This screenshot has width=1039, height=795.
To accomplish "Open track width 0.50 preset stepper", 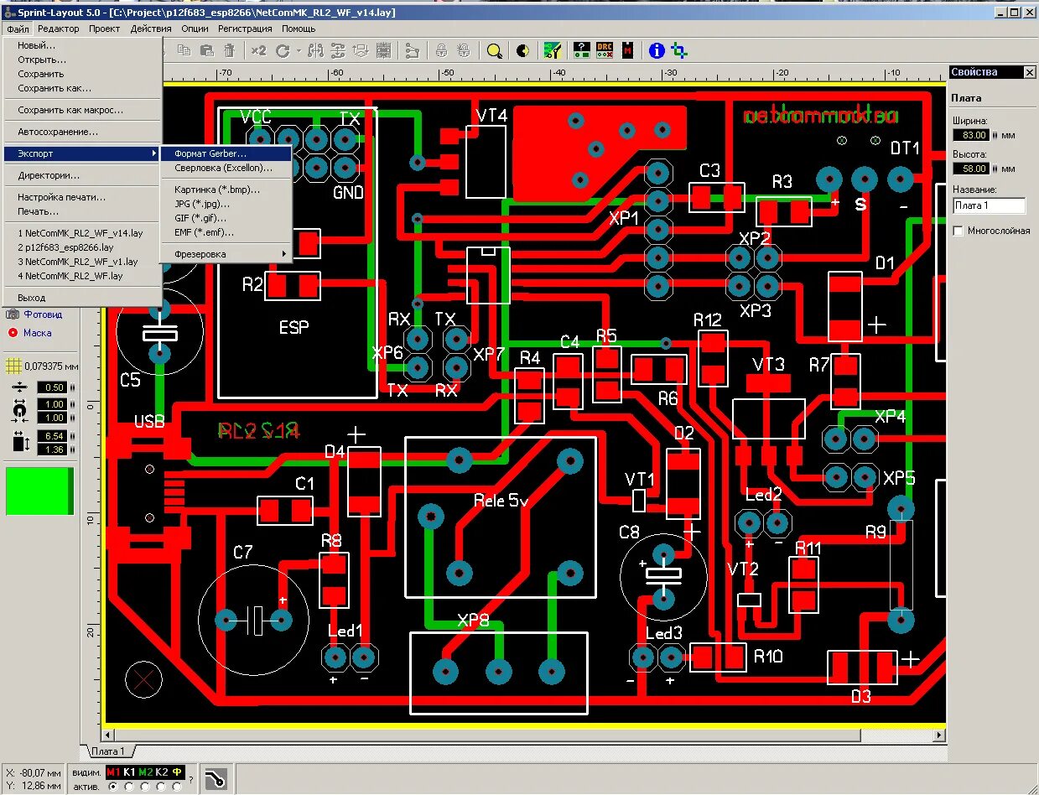I will click(73, 387).
